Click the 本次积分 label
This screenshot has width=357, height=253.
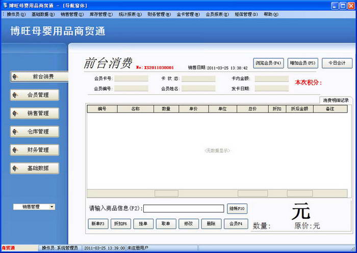308,82
